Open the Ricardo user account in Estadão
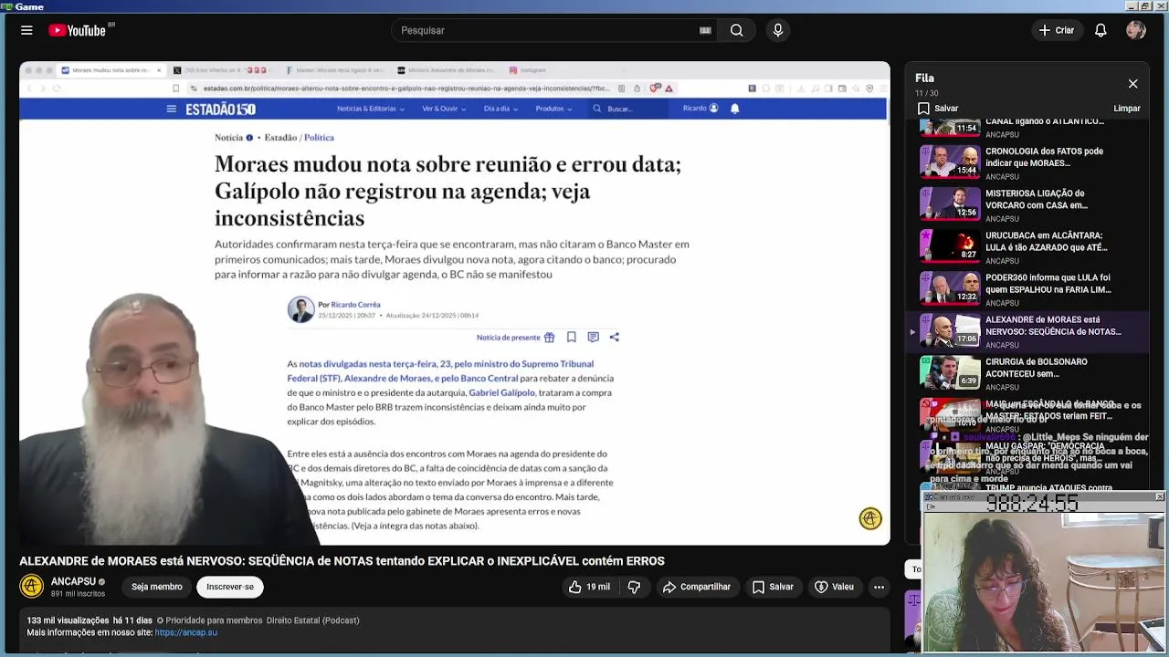 700,109
